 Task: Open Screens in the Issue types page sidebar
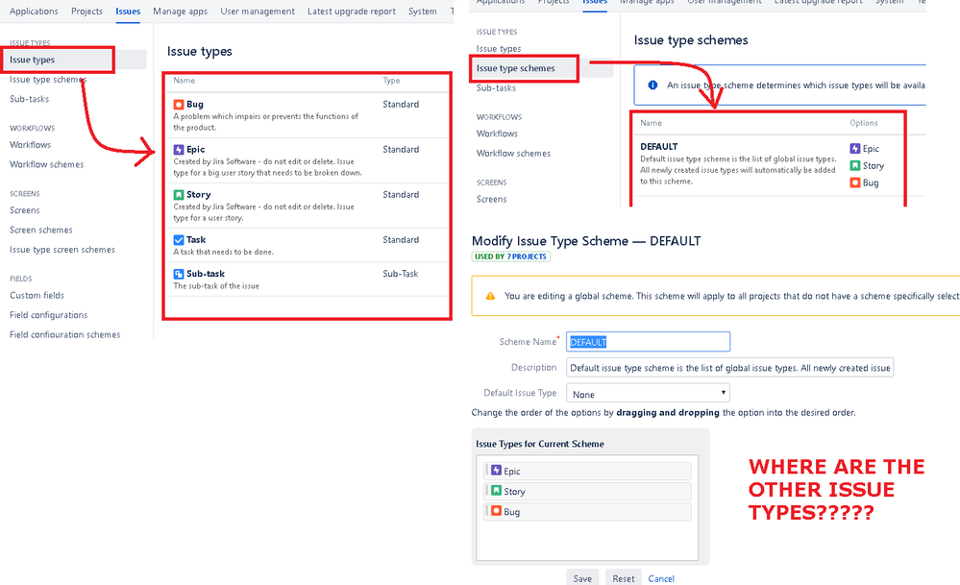(x=24, y=210)
